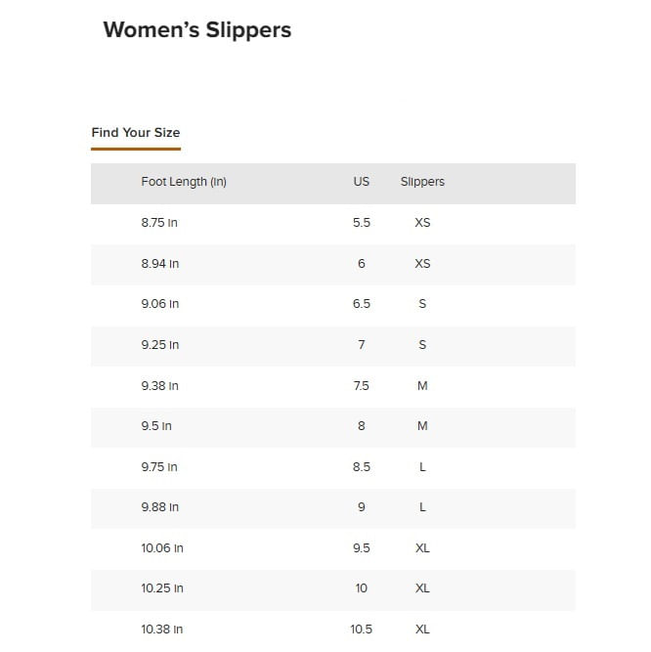Click the 10.06 in foot length
Screen dimensions: 651x652
(x=162, y=548)
